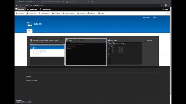Switch to the Welcome to Drupal tab
The width and height of the screenshot is (186, 104).
pyautogui.click(x=28, y=2)
